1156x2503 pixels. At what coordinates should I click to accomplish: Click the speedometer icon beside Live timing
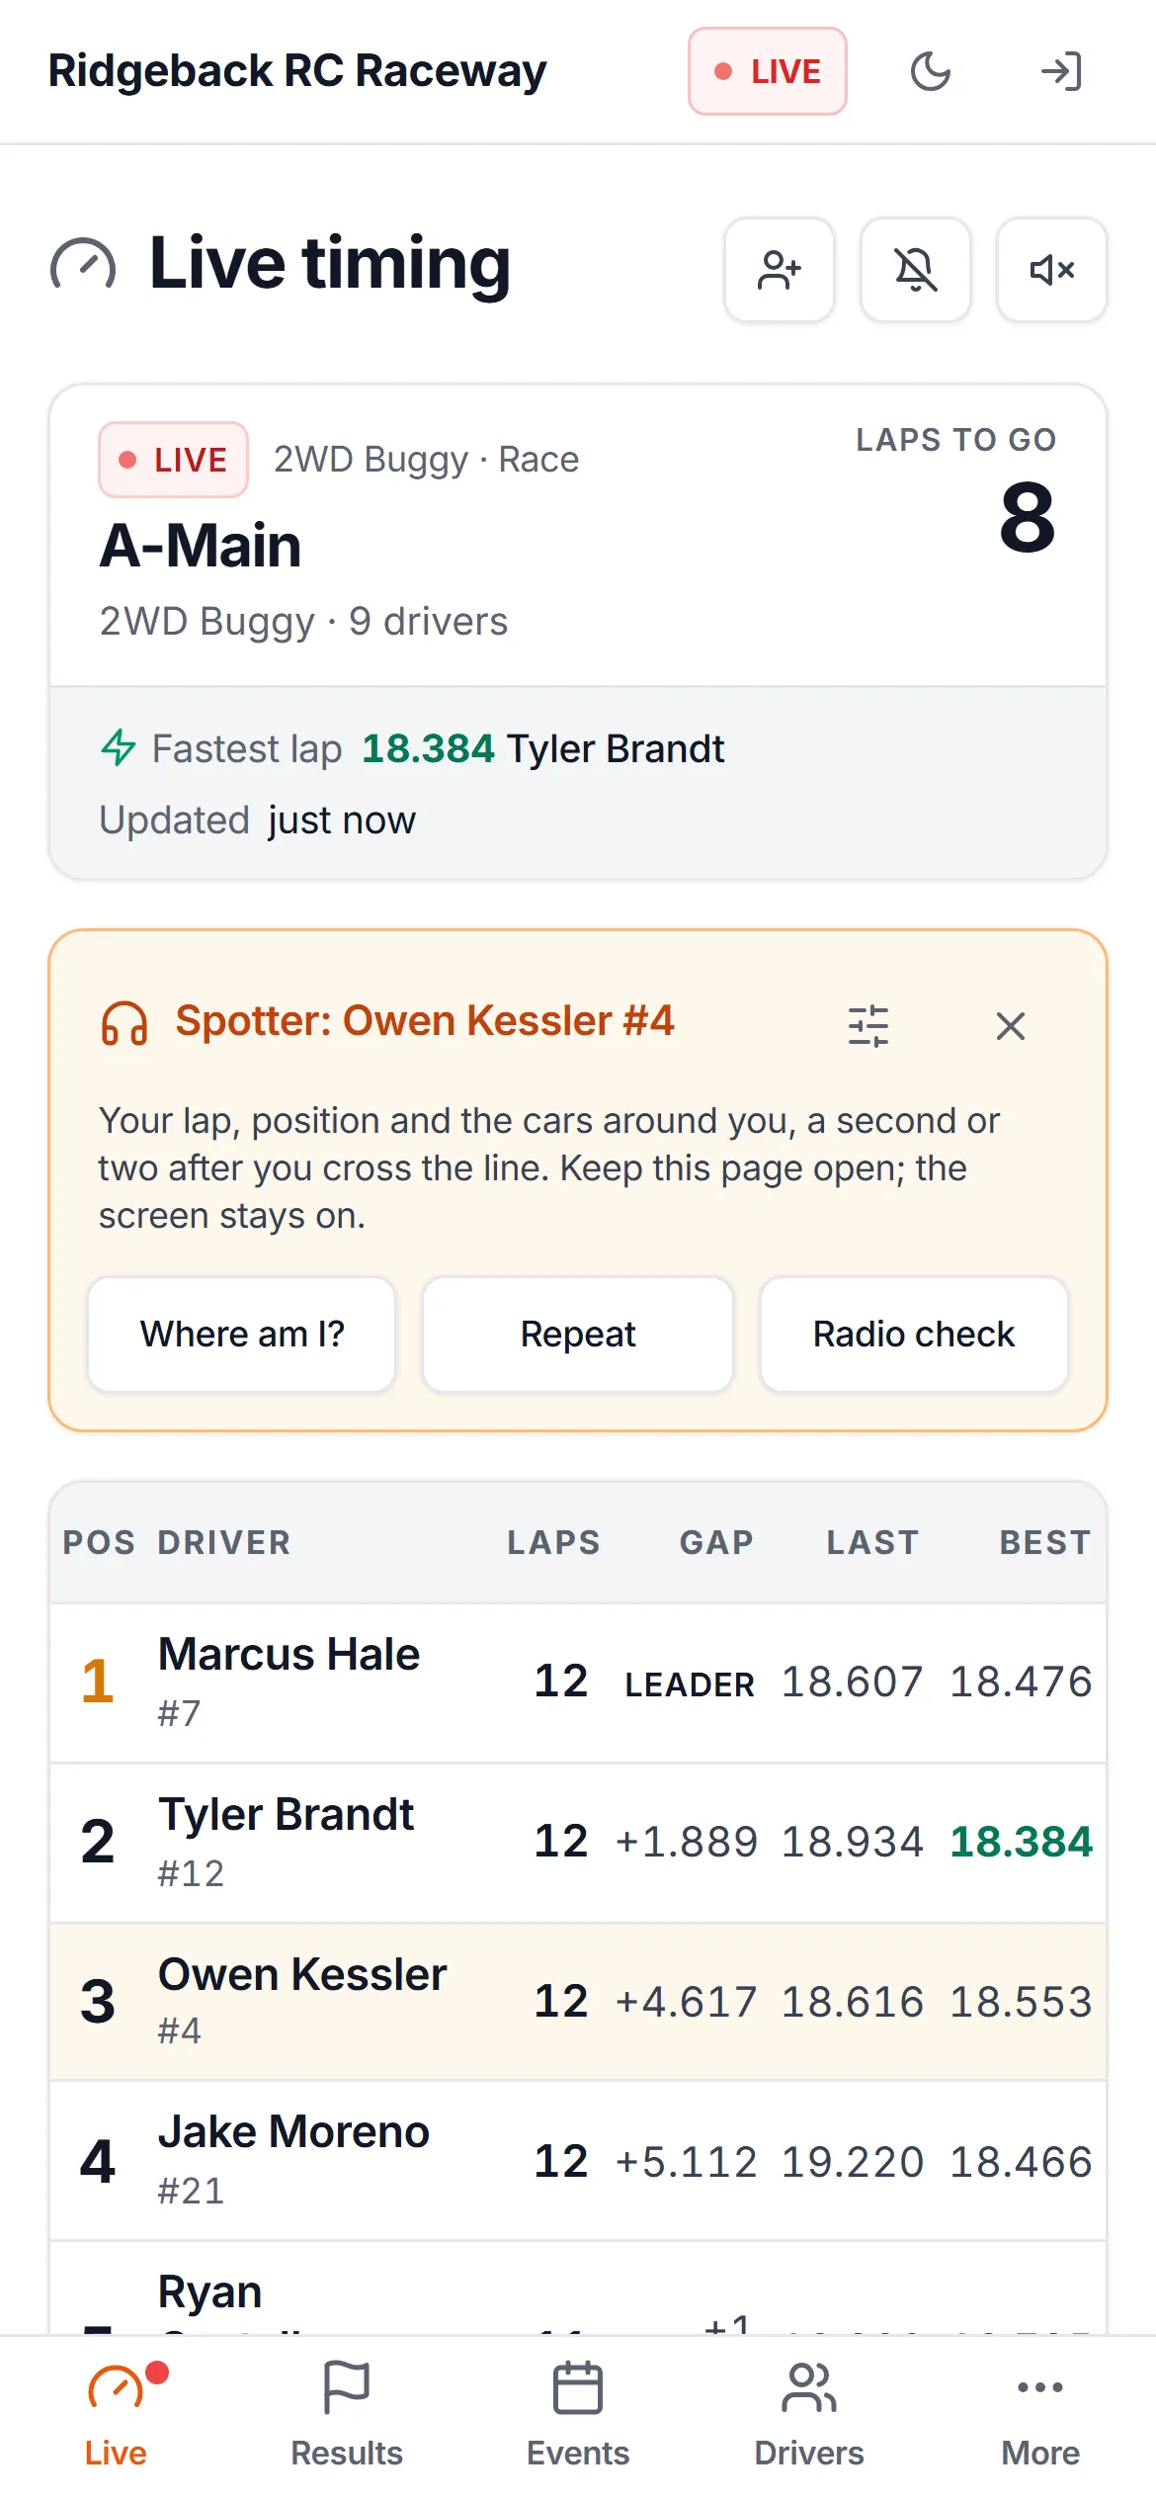83,265
